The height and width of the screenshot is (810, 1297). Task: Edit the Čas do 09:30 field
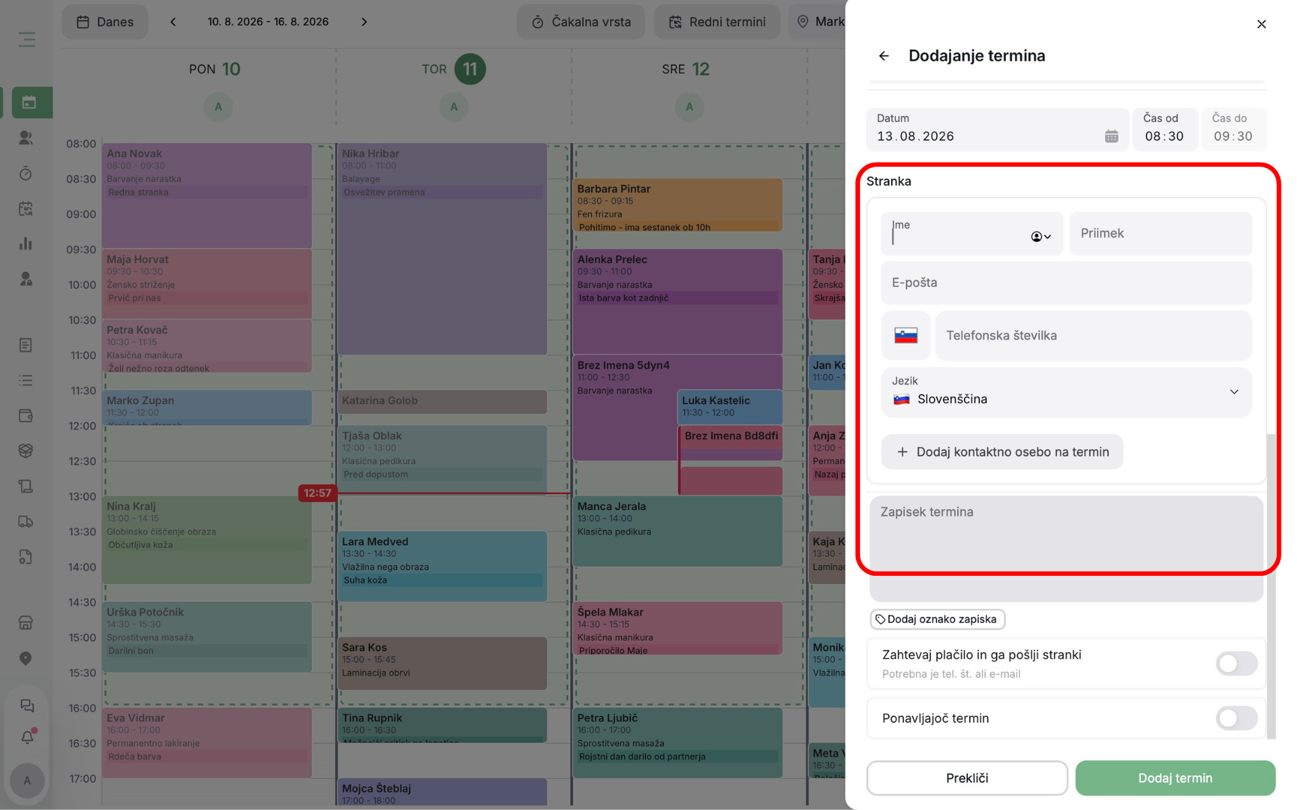point(1234,129)
